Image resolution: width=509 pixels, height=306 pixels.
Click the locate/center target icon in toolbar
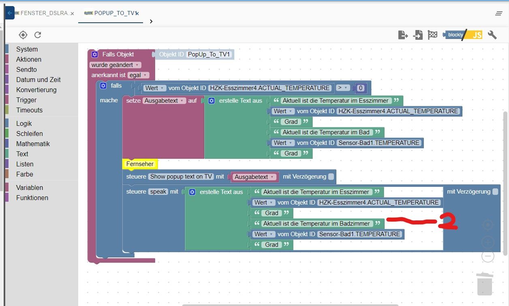(x=23, y=35)
